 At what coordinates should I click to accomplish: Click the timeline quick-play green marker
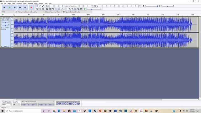pos(3,15)
